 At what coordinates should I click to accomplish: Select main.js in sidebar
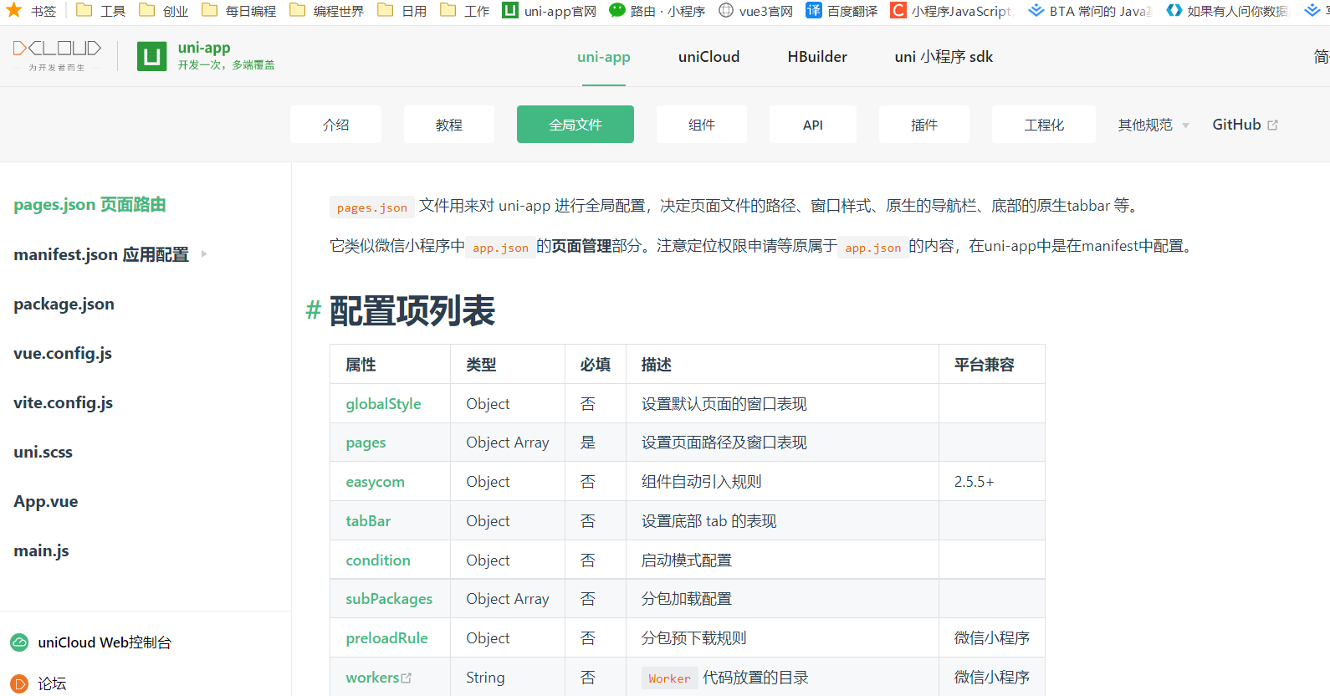click(x=41, y=550)
